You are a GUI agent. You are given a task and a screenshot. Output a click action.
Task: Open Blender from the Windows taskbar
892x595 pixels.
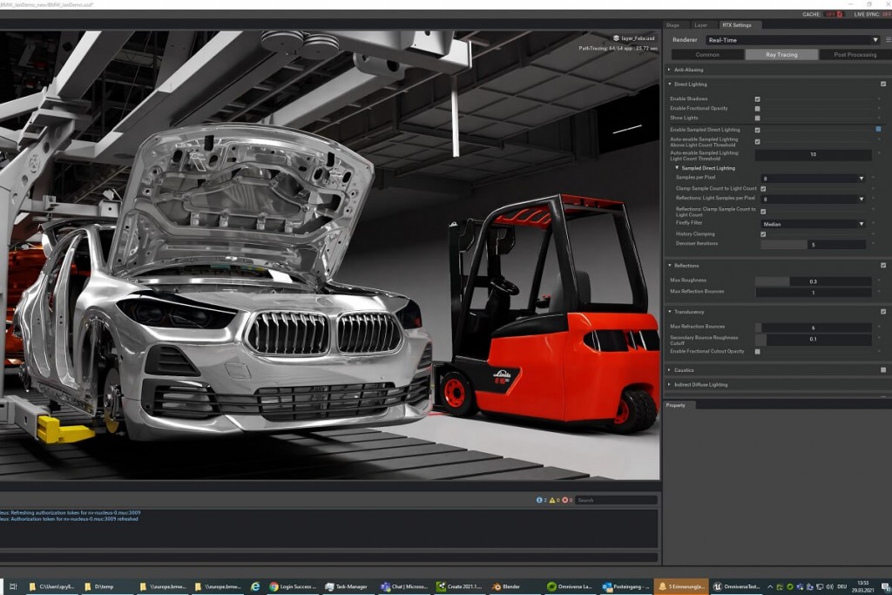click(x=505, y=586)
